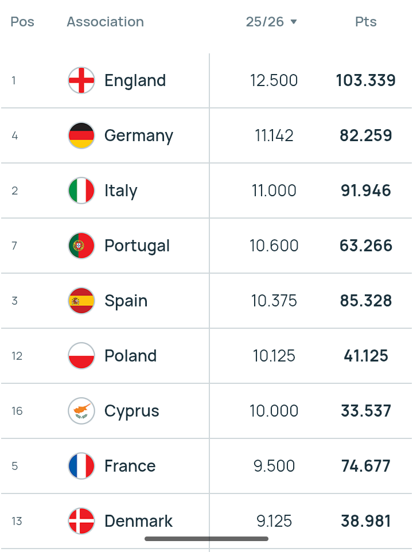Click the Cyprus flag icon
Screen dimensions: 413x552
(x=81, y=411)
